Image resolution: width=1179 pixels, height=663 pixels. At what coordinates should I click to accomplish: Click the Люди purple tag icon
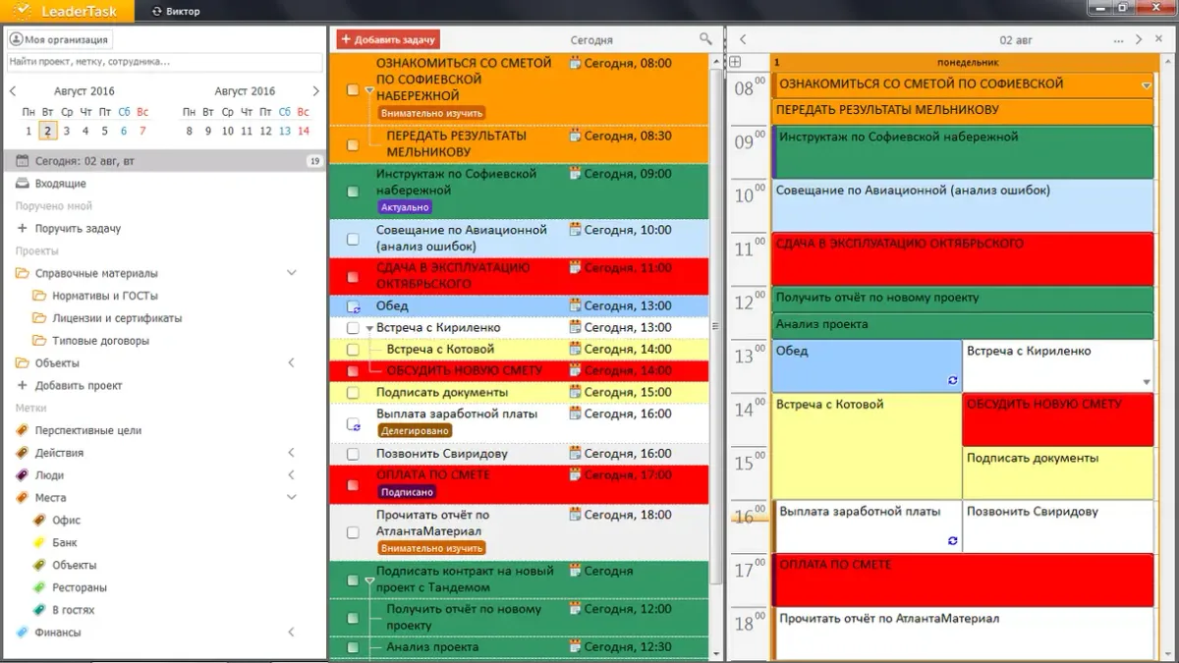pos(22,475)
